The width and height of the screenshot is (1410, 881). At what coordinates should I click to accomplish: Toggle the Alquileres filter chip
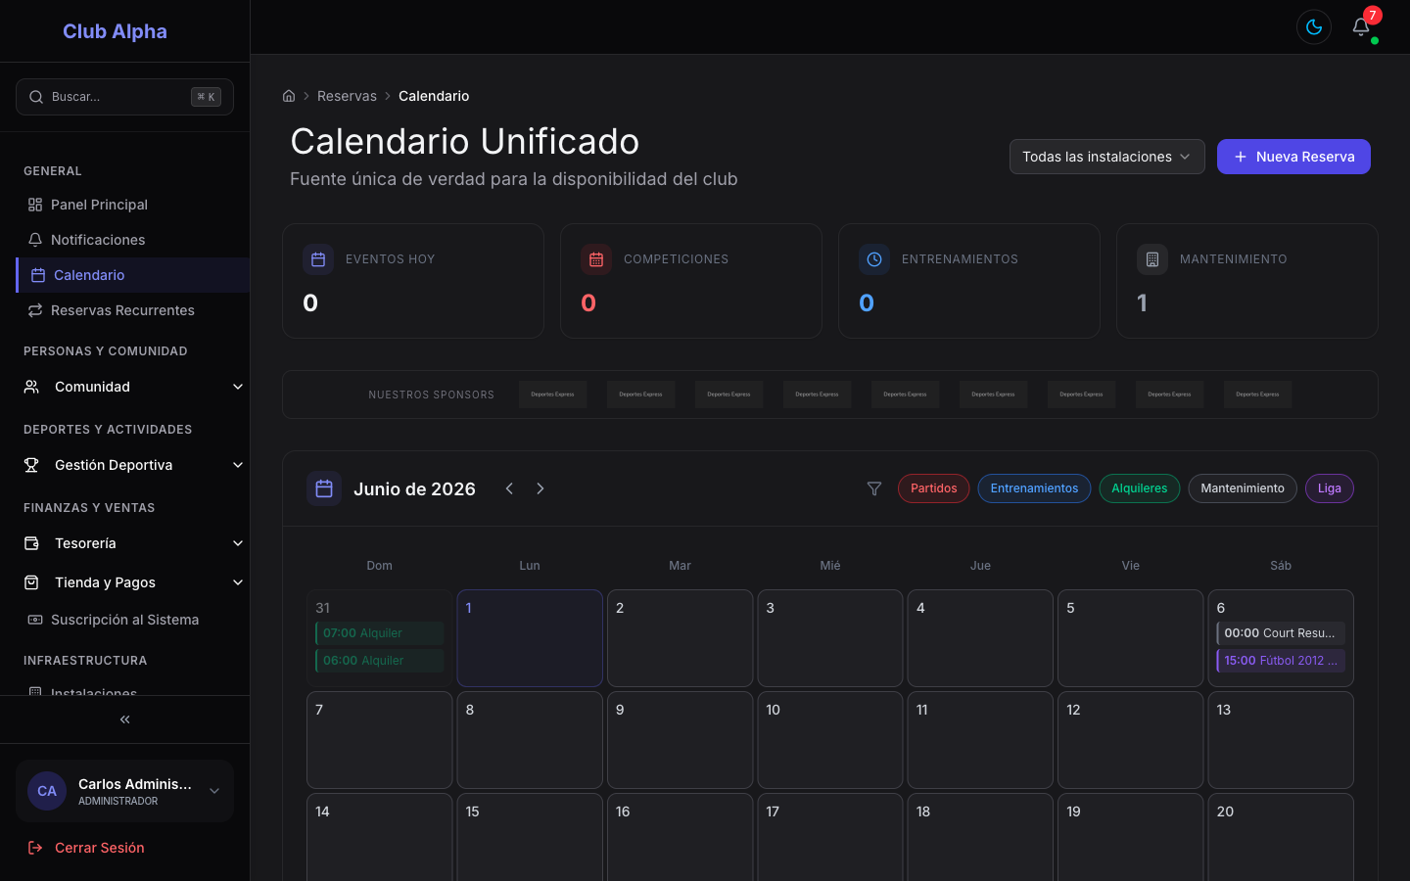(1140, 488)
